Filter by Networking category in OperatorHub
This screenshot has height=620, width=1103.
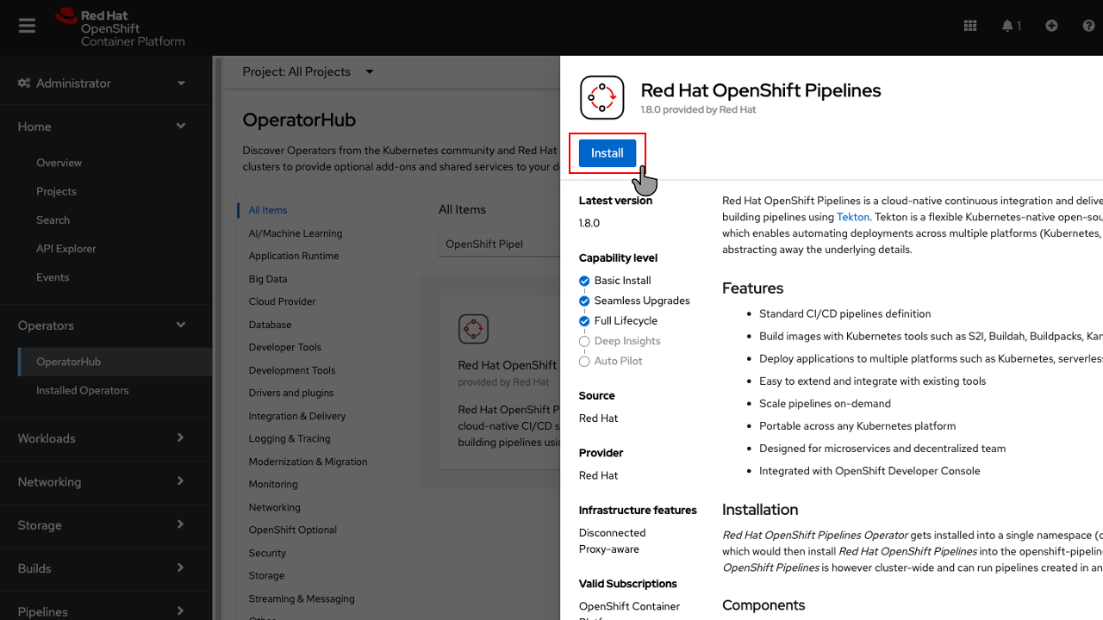pos(274,507)
